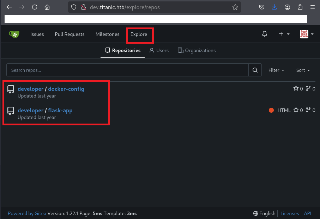Open the browser downloads icon
The width and height of the screenshot is (320, 219).
click(274, 7)
